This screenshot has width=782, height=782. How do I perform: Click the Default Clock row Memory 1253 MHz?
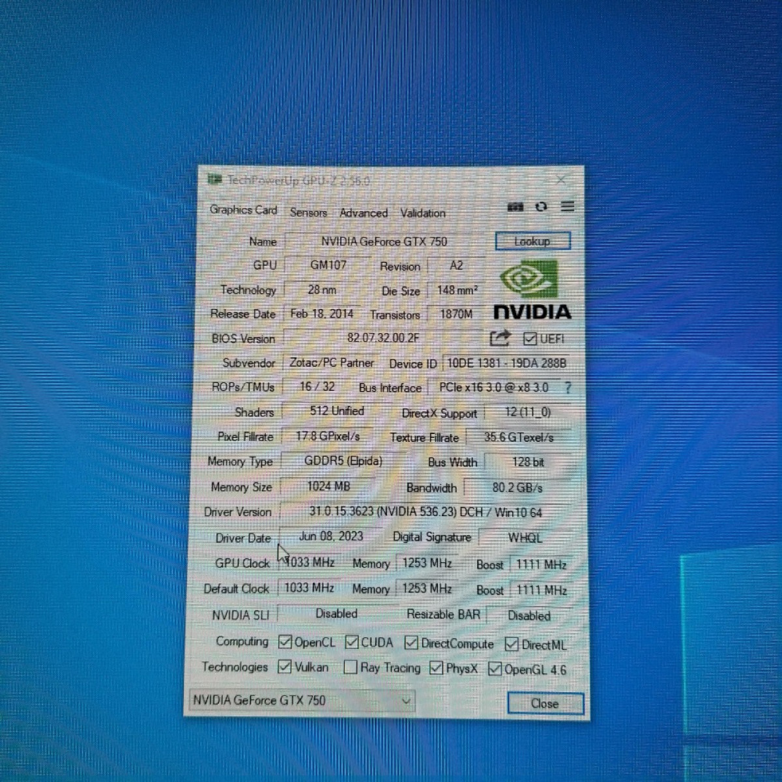point(427,588)
